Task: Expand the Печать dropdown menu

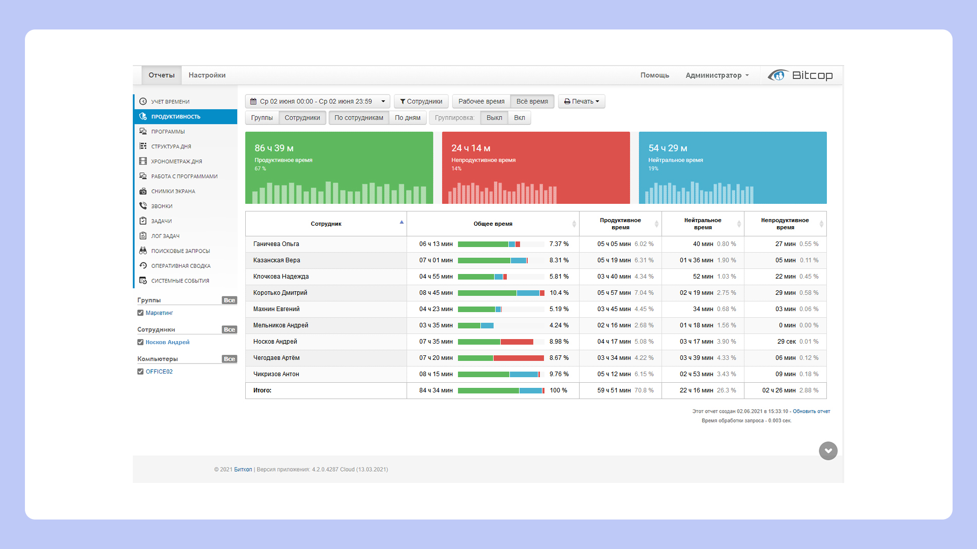Action: [x=581, y=101]
